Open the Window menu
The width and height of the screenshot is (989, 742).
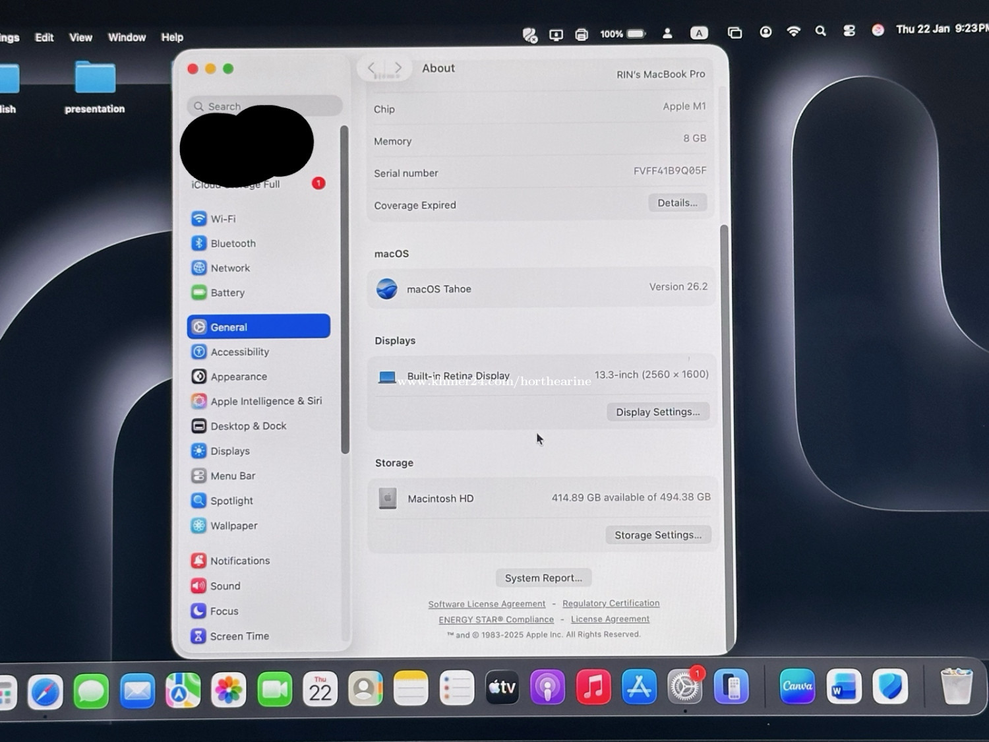(x=127, y=38)
